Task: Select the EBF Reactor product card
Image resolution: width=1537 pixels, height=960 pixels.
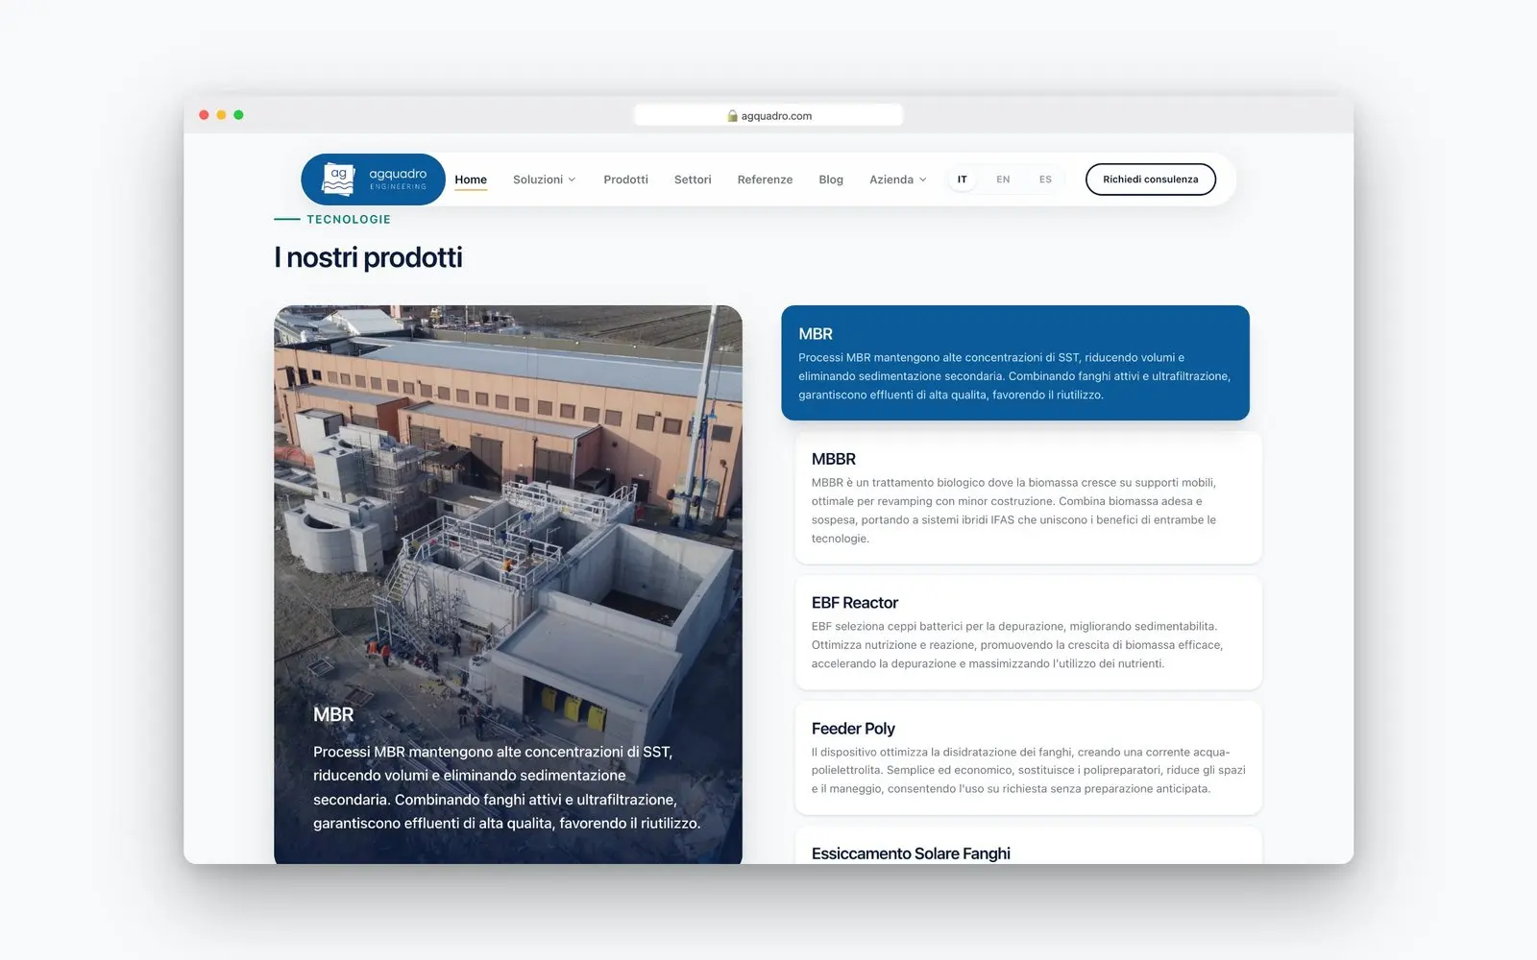Action: [1028, 632]
